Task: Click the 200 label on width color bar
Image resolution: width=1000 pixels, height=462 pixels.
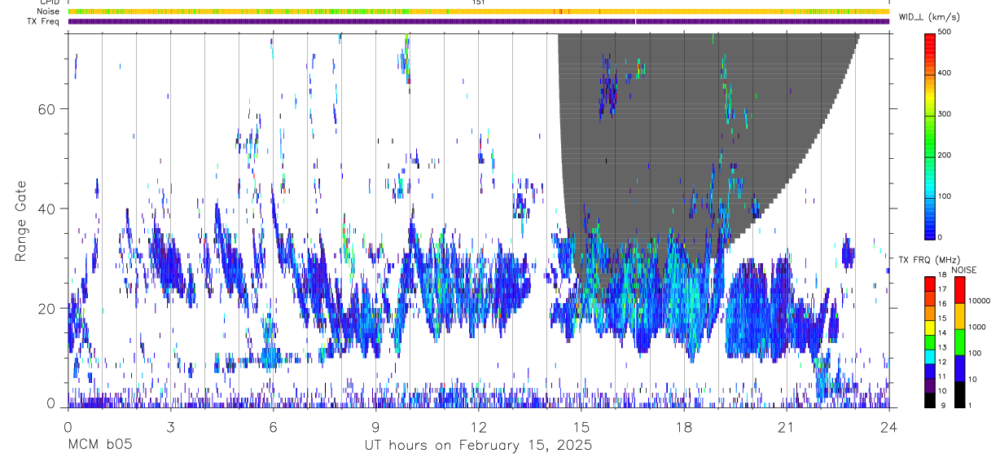Action: (x=944, y=155)
